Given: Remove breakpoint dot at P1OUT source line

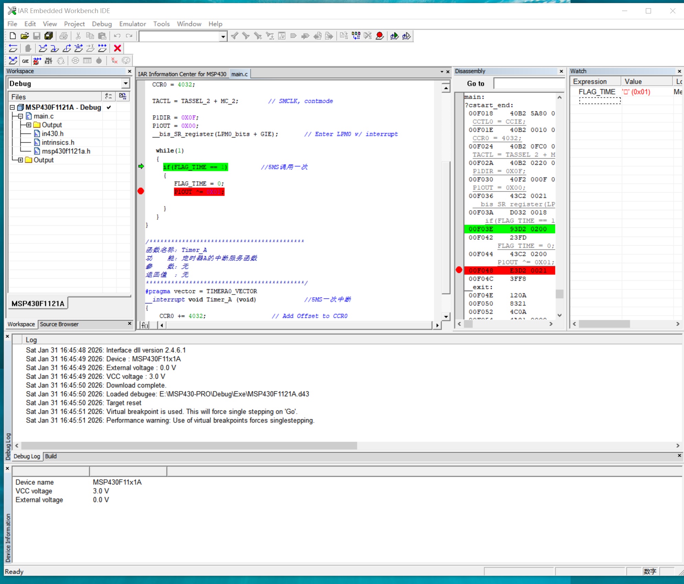Looking at the screenshot, I should [x=141, y=191].
